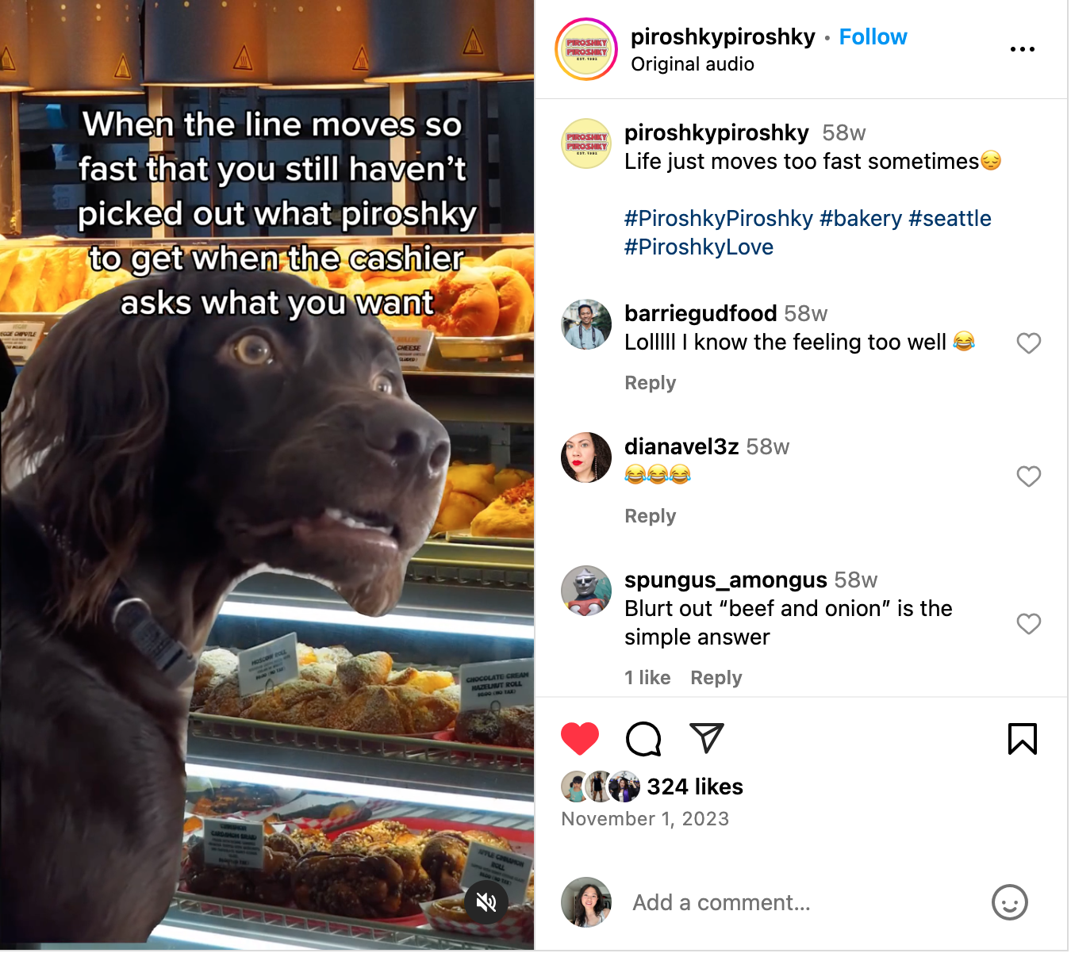This screenshot has height=953, width=1071.
Task: Open comments with the speech bubble icon
Action: pos(643,739)
